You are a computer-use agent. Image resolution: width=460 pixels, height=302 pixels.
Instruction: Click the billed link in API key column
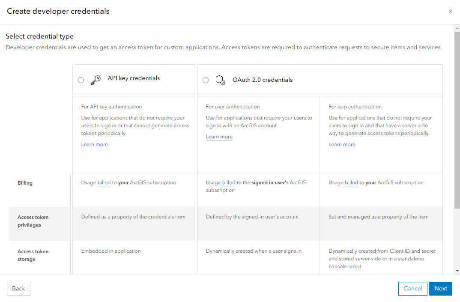point(104,182)
